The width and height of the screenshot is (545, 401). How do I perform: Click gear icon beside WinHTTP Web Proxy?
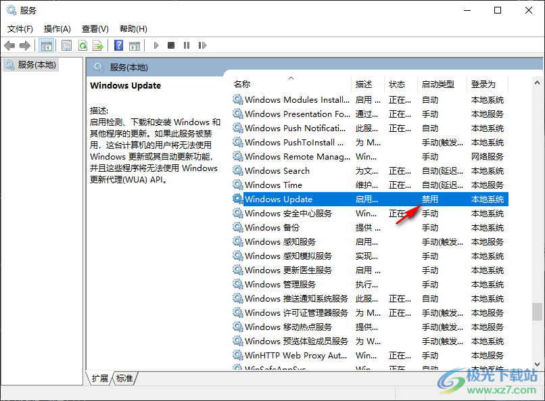tap(238, 355)
